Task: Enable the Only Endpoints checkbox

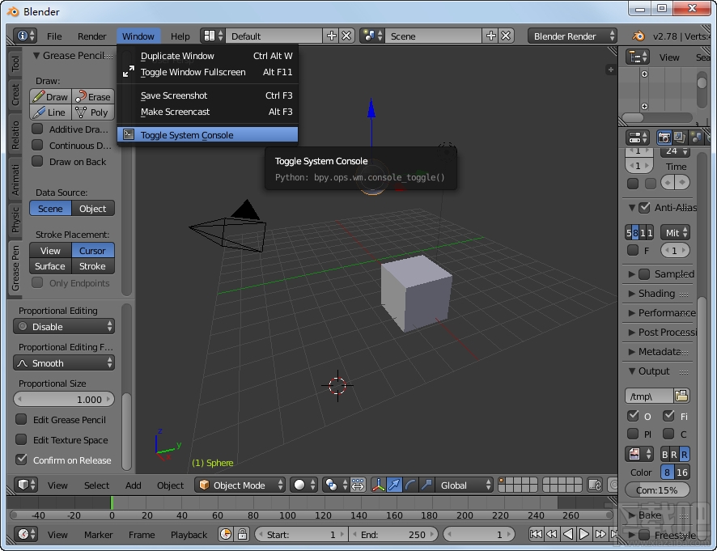Action: click(37, 282)
